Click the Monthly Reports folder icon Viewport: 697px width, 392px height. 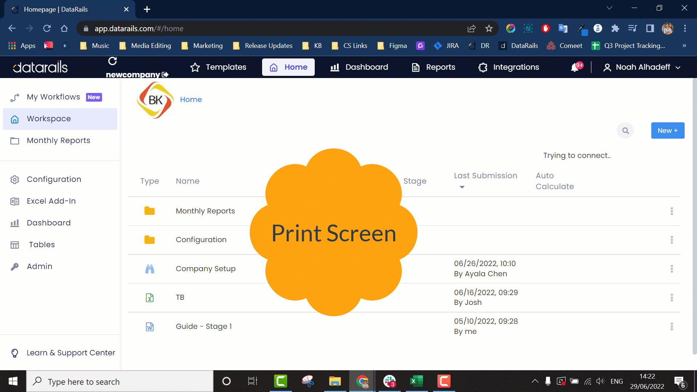pyautogui.click(x=150, y=211)
